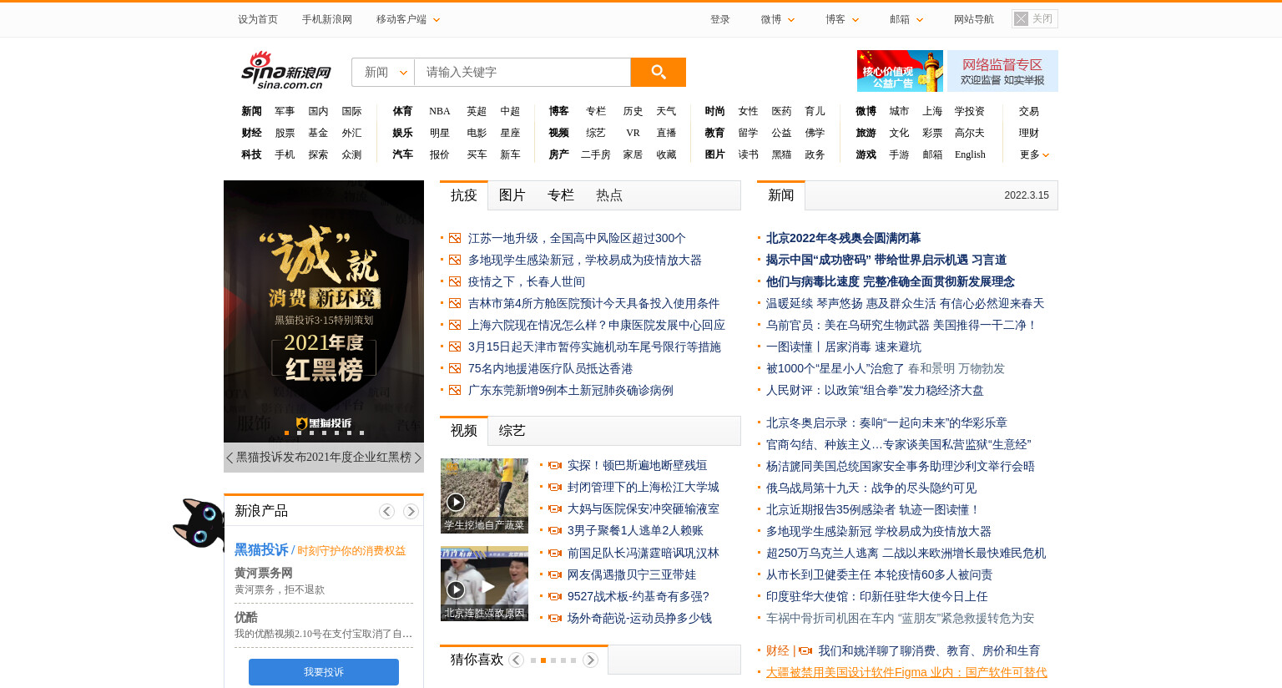Click the 我要投诉 button
Image resolution: width=1282 pixels, height=688 pixels.
[324, 672]
